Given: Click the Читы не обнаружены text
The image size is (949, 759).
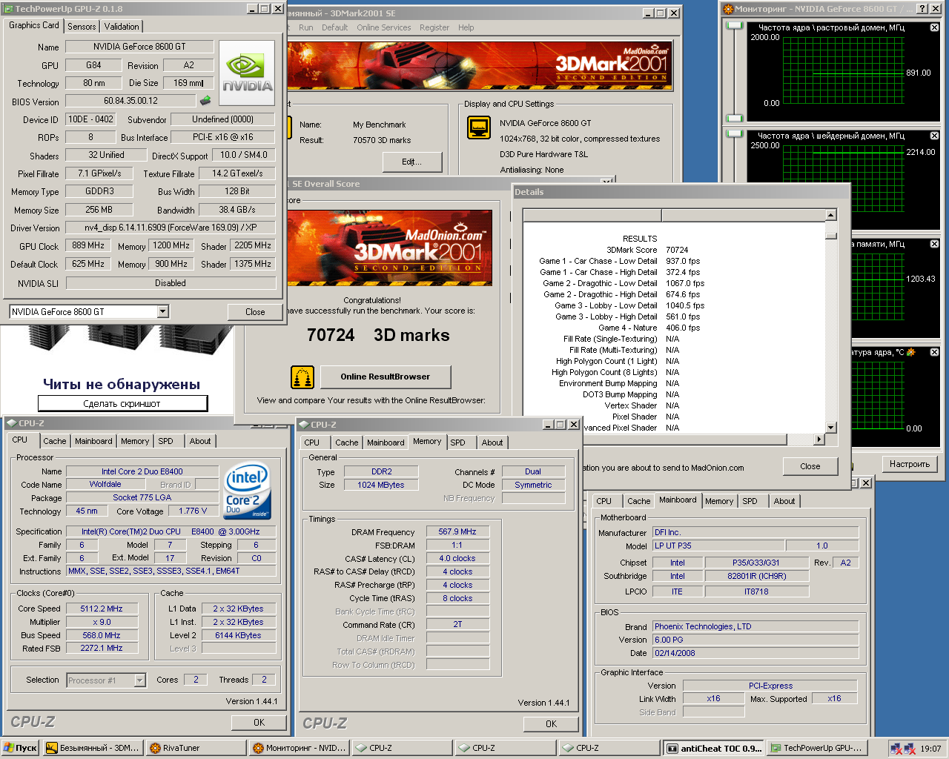Looking at the screenshot, I should point(122,385).
